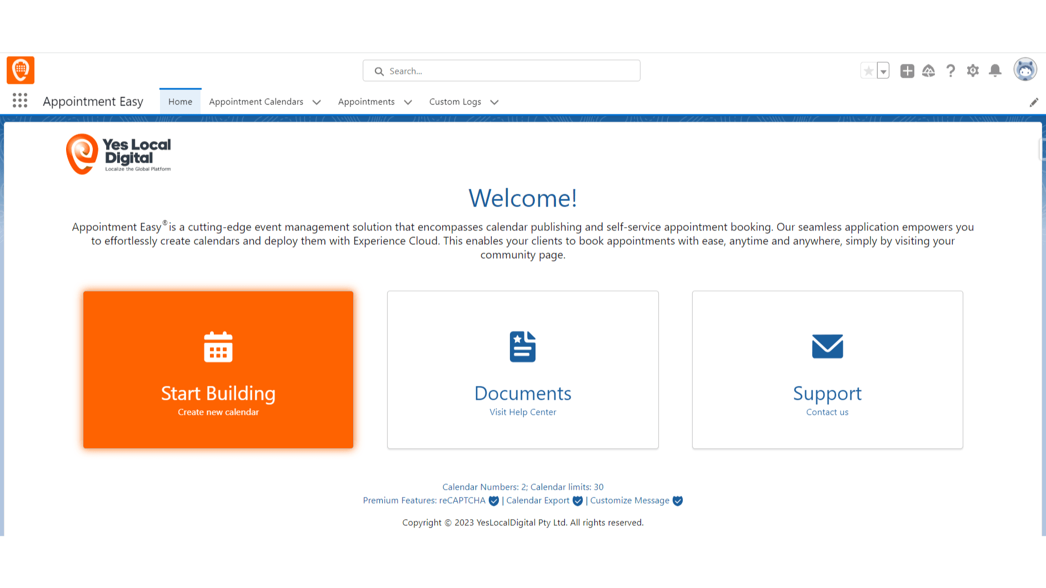This screenshot has width=1046, height=588.
Task: Click the document icon above Documents
Action: pyautogui.click(x=523, y=346)
